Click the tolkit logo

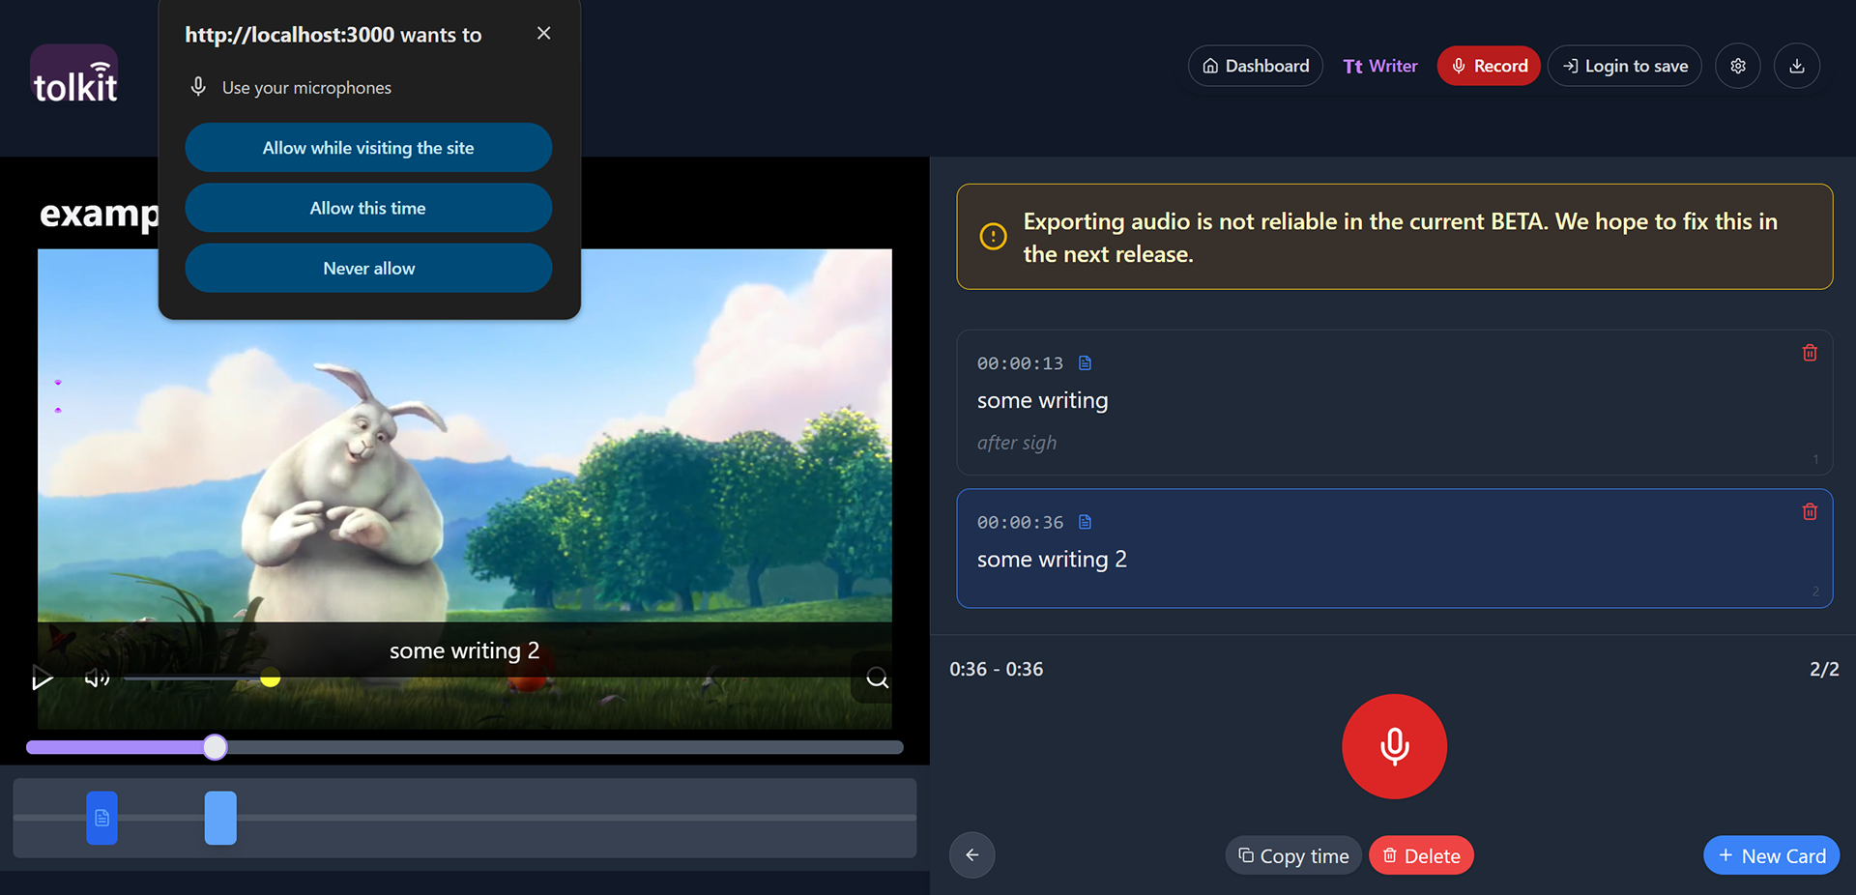[x=74, y=75]
